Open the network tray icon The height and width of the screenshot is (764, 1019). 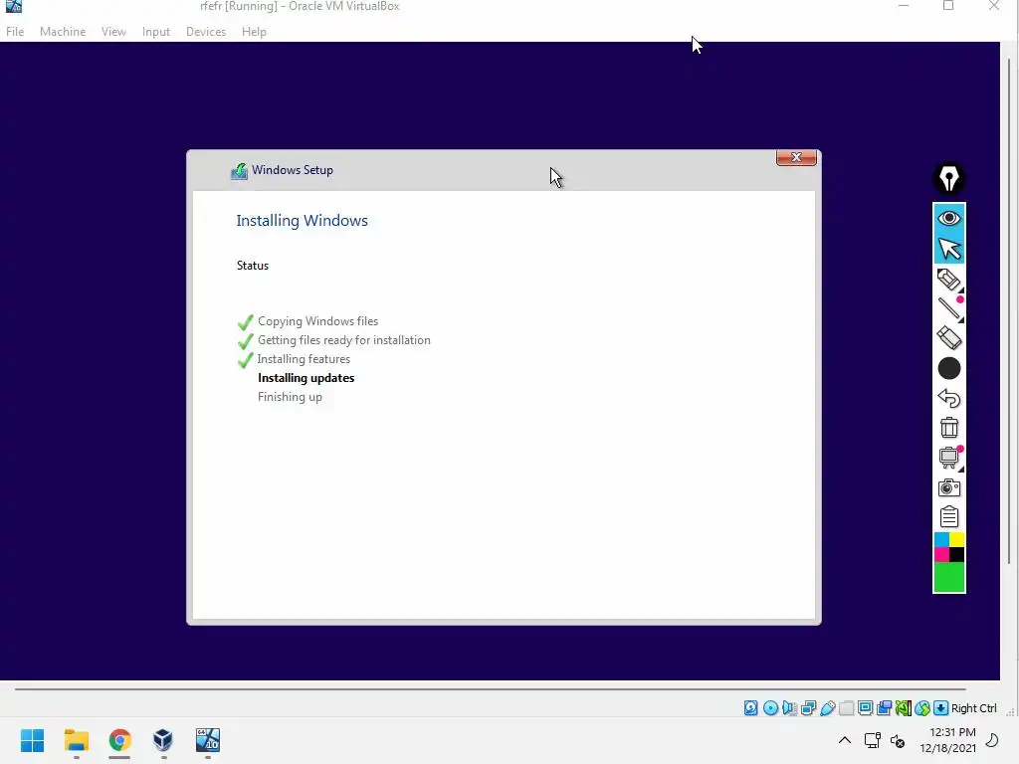pos(872,740)
